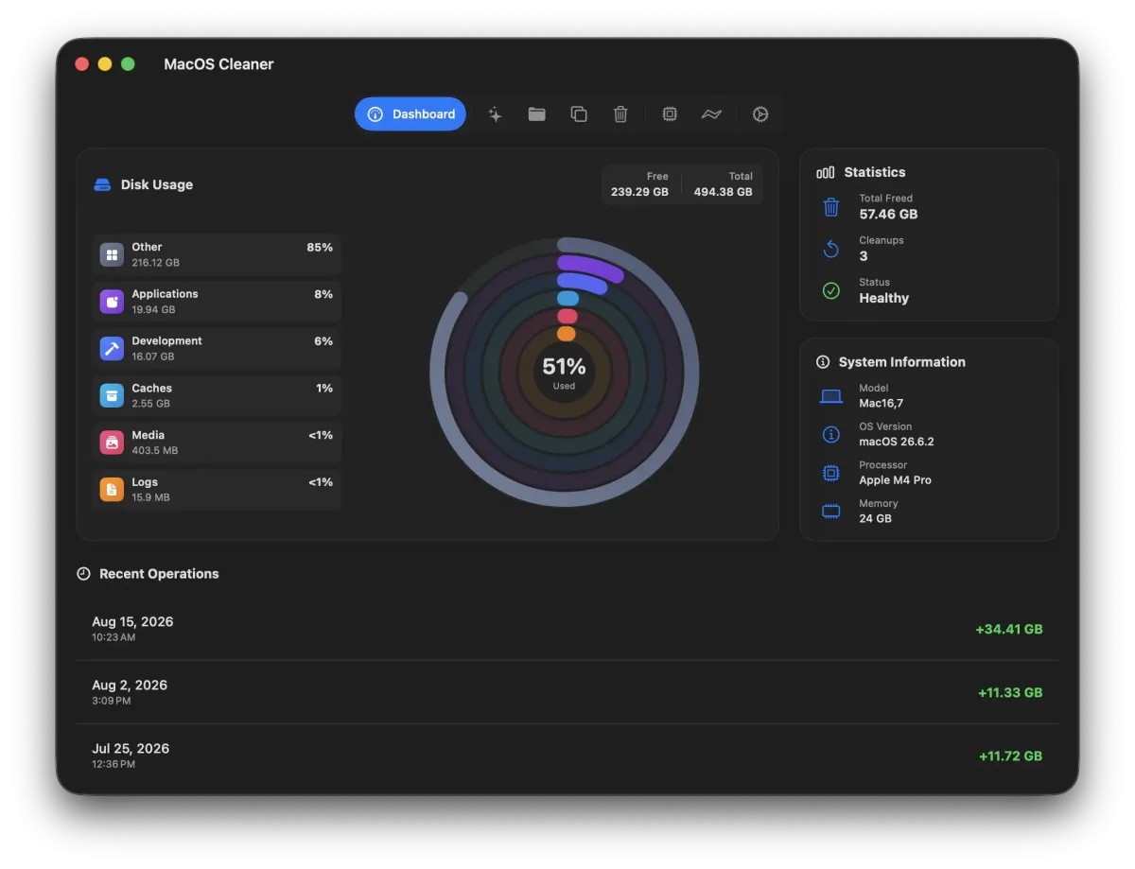Open the Aug 2, 2026 operation
Screen dimensions: 1135x869
tap(567, 692)
